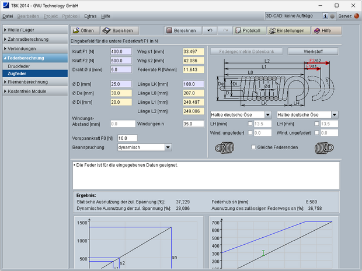The width and height of the screenshot is (362, 271).
Task: Open Einstellungen from the toolbar
Action: point(286,30)
